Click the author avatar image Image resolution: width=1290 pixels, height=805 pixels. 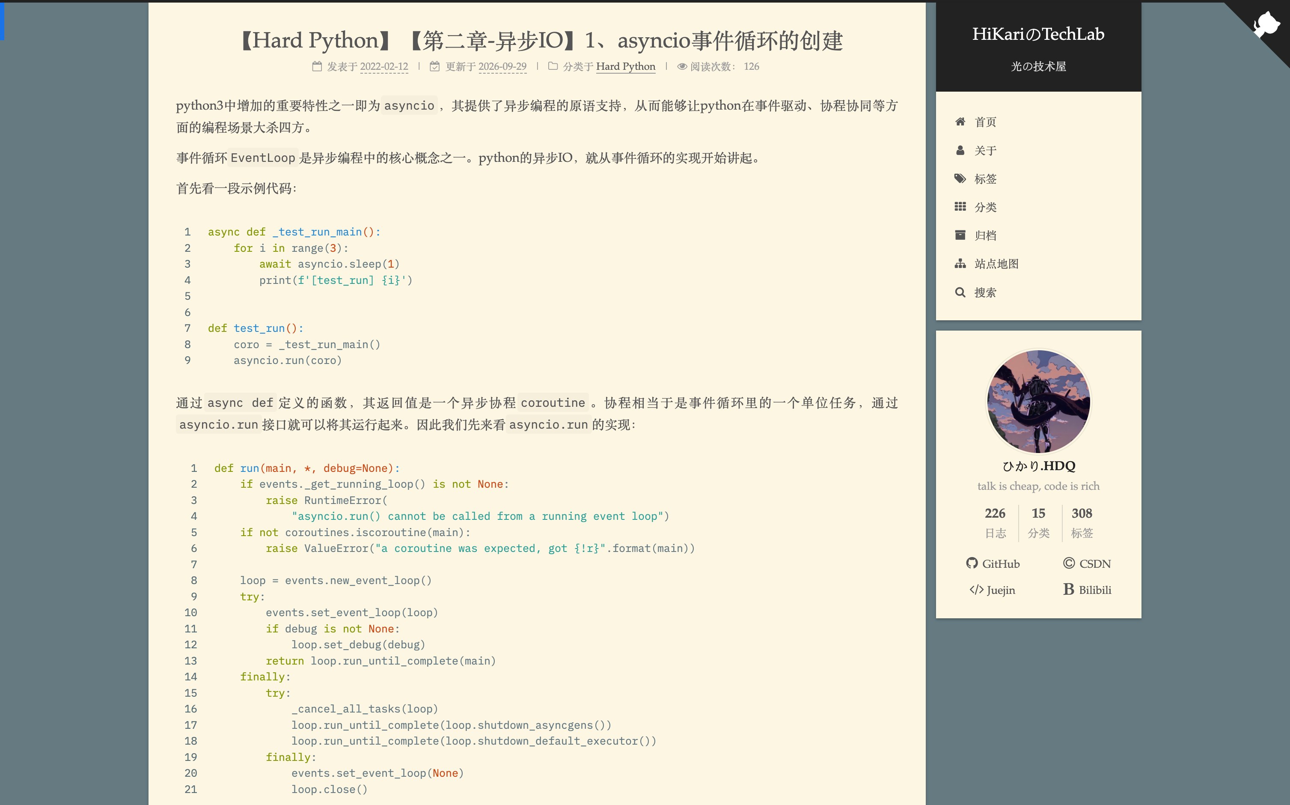(x=1038, y=402)
